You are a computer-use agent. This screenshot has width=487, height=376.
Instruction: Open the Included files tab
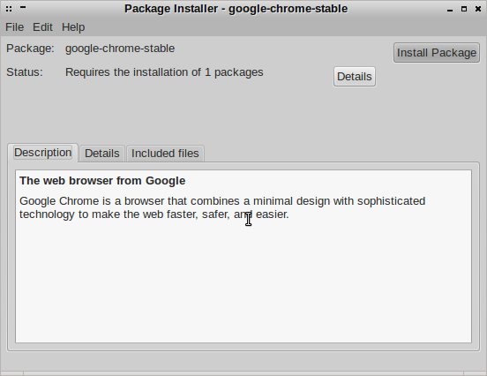pos(165,154)
